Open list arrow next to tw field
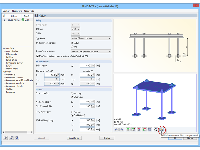200x150 pixels. (94, 106)
